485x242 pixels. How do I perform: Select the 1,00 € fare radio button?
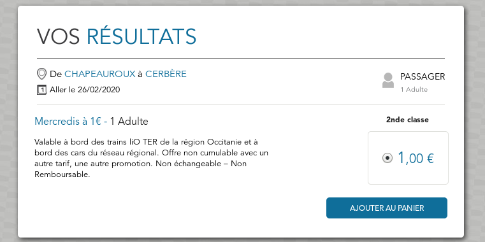tap(387, 158)
